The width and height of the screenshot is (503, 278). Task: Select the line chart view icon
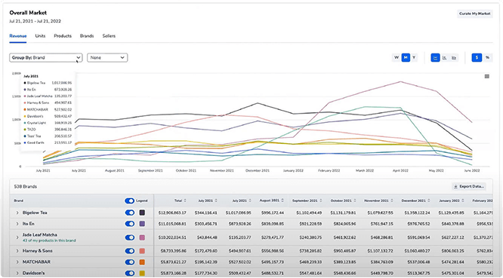click(x=435, y=57)
